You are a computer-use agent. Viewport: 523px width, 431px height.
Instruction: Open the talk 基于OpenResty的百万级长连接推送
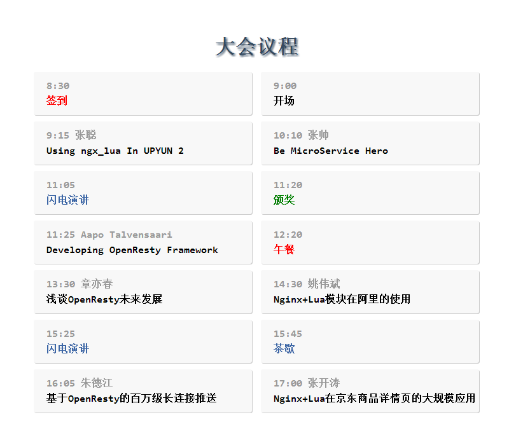[131, 398]
